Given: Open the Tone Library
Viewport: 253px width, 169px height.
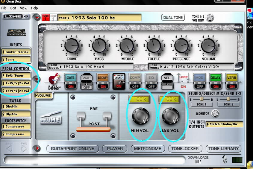Looking at the screenshot, I should pyautogui.click(x=224, y=148).
